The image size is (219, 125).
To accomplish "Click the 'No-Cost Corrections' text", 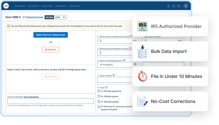I will pos(173,101).
